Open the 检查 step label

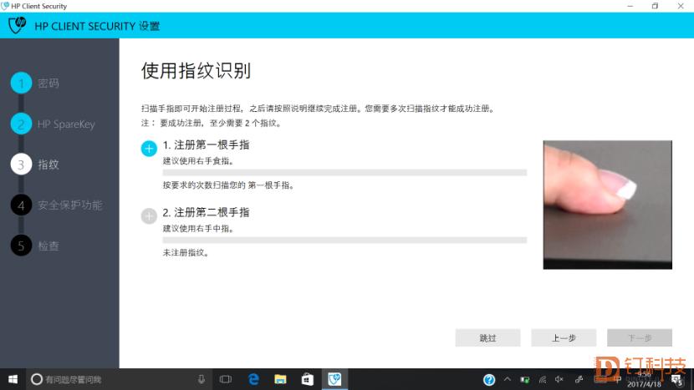point(48,246)
